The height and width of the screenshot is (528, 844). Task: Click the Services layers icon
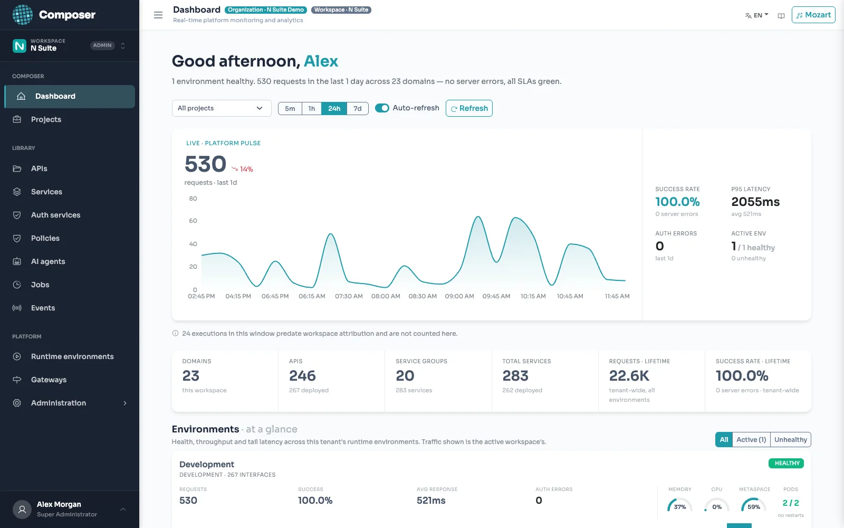point(17,192)
